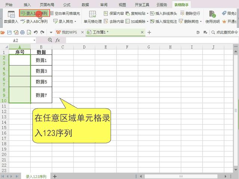Select the 序号 header cell
This screenshot has width=239, height=179.
[20, 52]
